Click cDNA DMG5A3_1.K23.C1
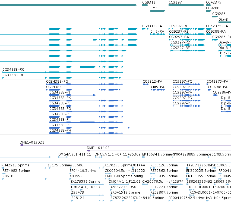 (x=77, y=190)
